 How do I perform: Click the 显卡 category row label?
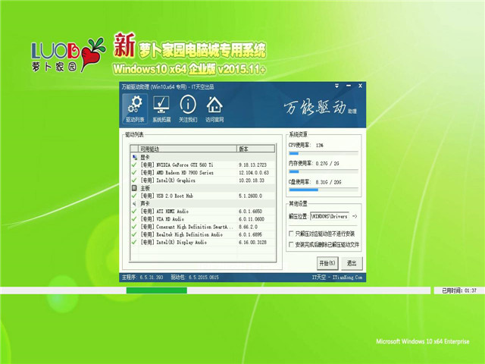[145, 157]
